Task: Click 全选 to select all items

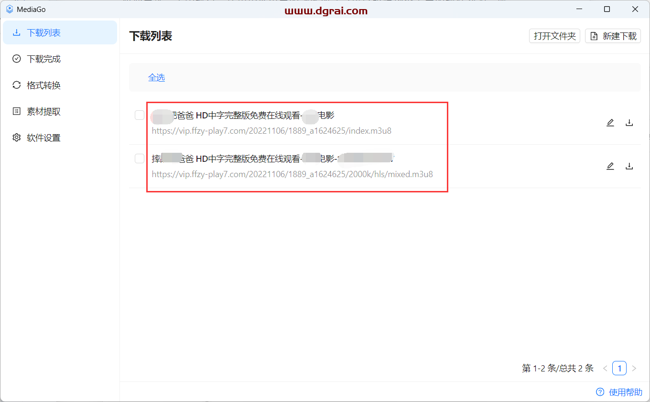Action: 156,77
